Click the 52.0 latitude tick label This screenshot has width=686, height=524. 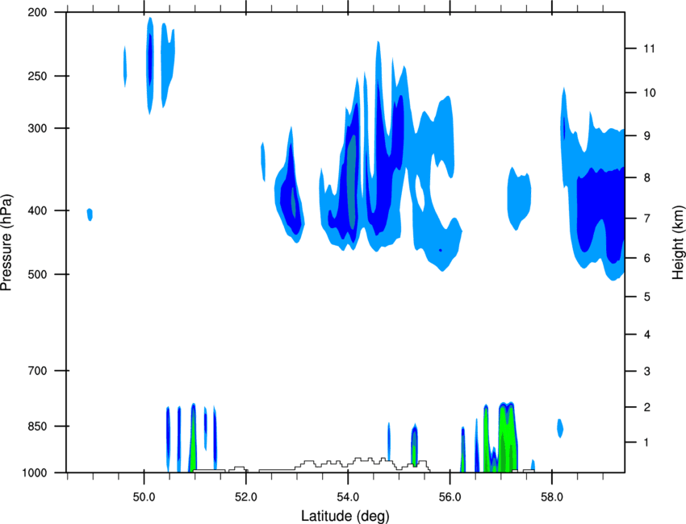(246, 497)
